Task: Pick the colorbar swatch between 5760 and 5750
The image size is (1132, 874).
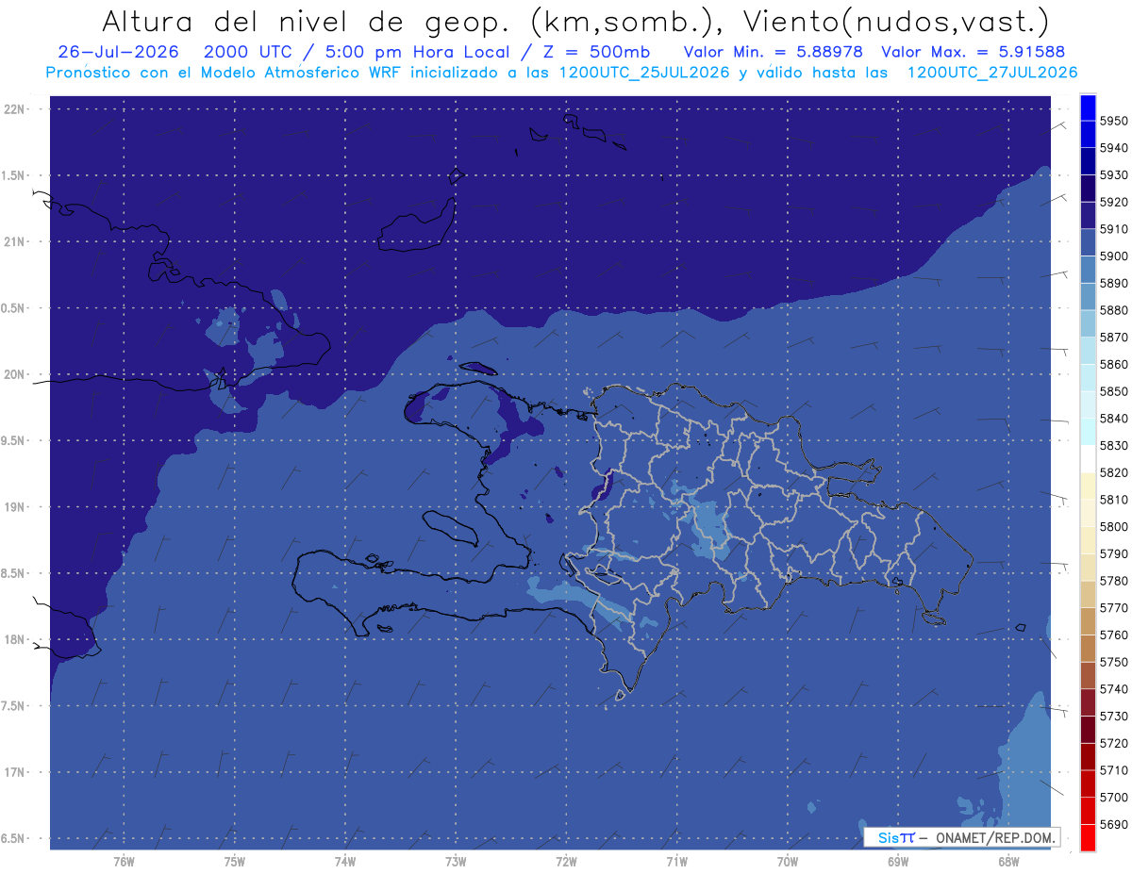Action: [1088, 649]
